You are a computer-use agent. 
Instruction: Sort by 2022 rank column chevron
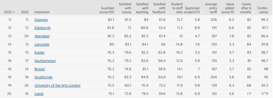coord(31,12)
